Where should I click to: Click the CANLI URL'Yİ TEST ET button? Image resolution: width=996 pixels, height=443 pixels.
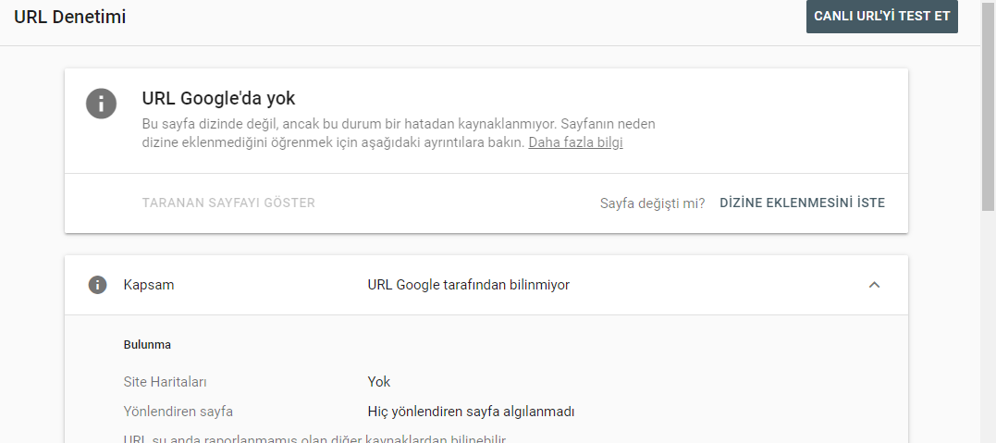[x=881, y=17]
